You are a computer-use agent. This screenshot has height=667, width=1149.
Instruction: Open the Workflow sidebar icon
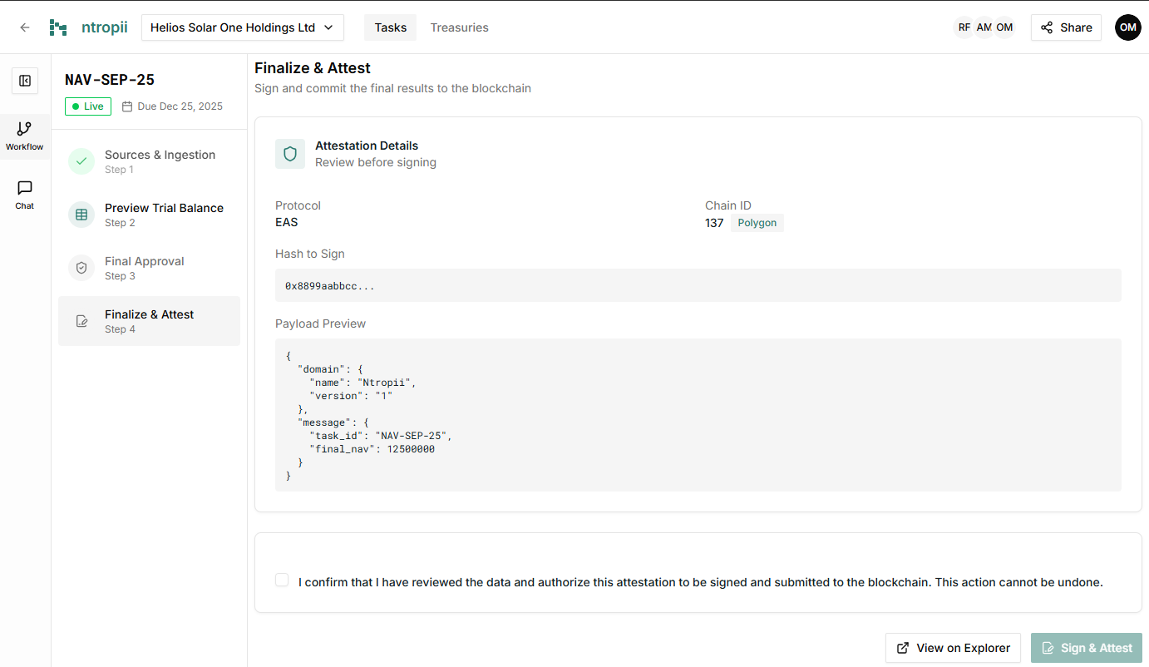24,129
